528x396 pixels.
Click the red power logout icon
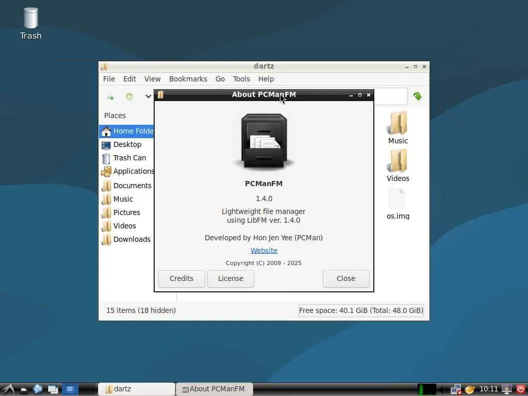[521, 389]
